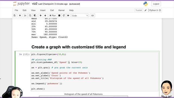The height and width of the screenshot is (98, 174).
Task: Click the plot title 'Histogram of the speed of all Pokemons'
Action: (83, 94)
